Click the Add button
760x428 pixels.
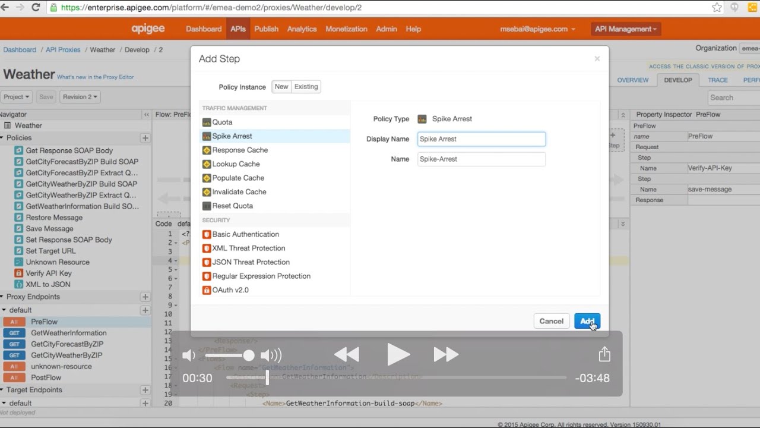(587, 321)
